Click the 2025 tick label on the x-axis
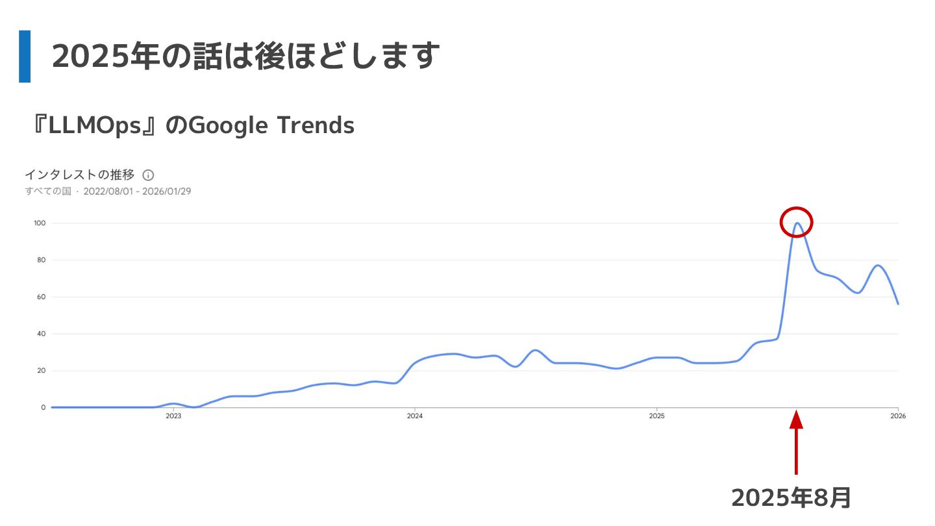935x526 pixels. 656,416
